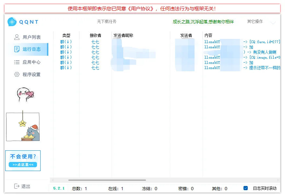
Task: Click the QQNT logo icon
Action: [x=12, y=22]
